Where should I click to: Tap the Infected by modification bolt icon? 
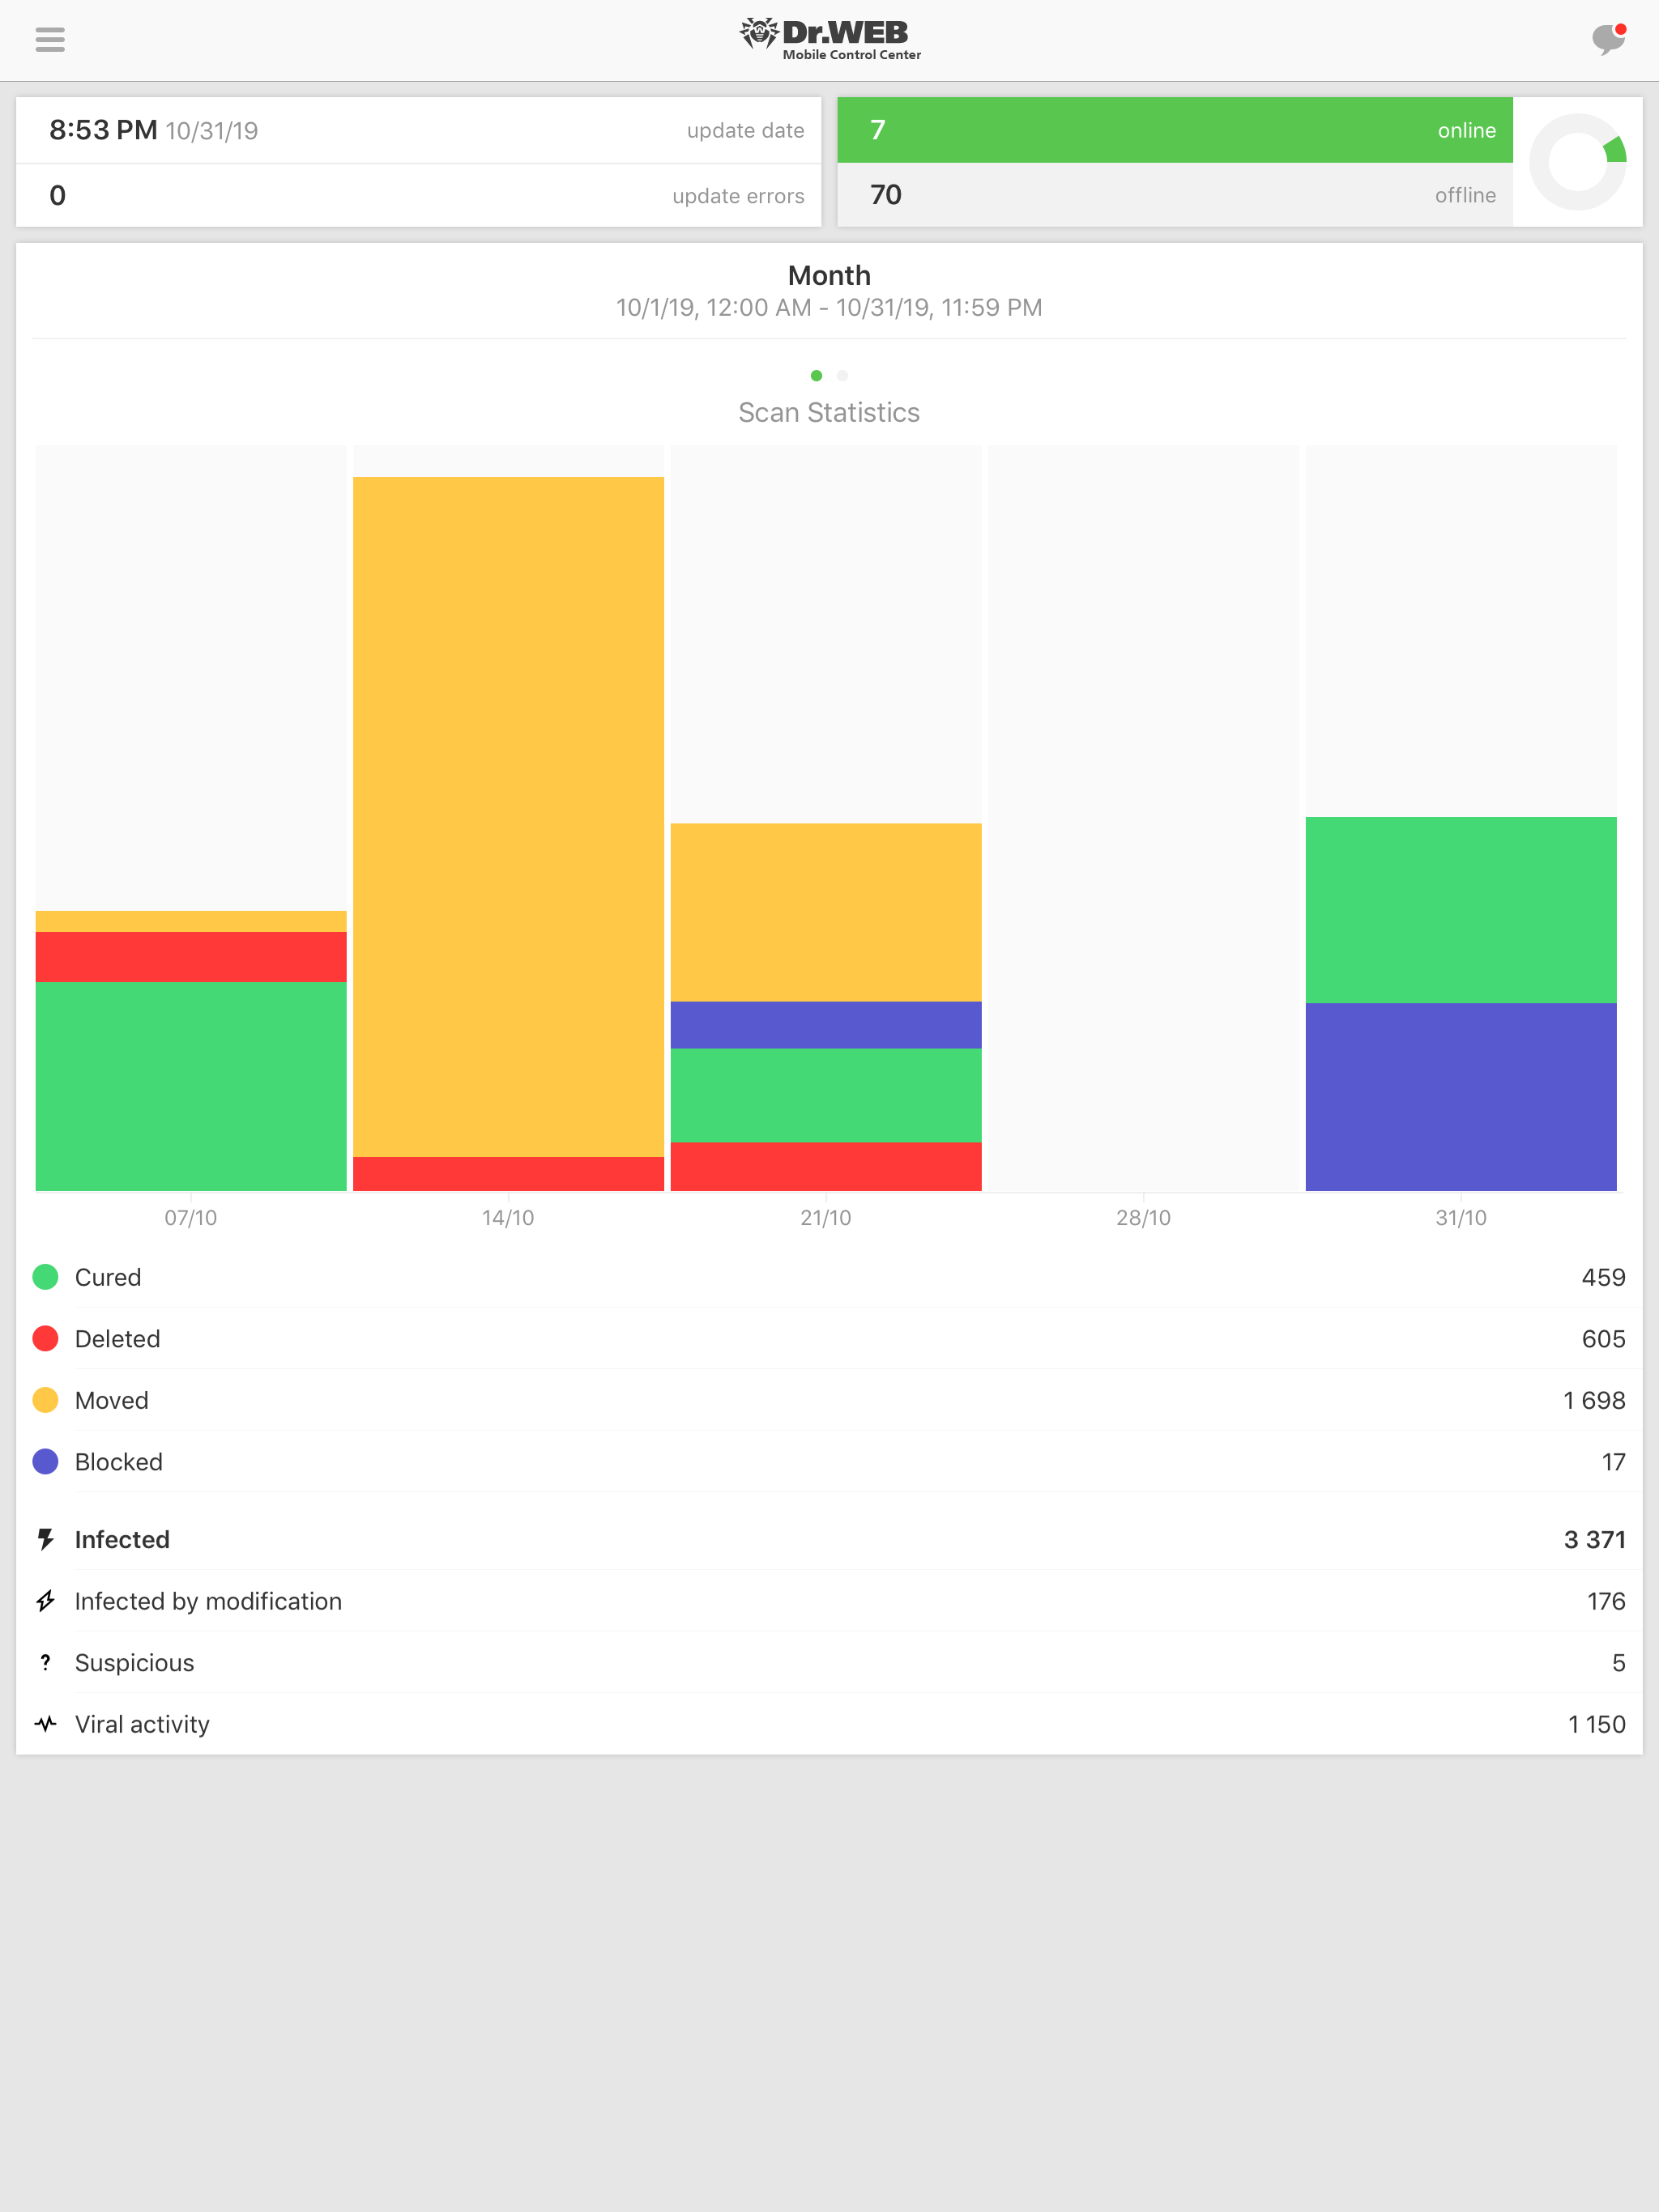pyautogui.click(x=45, y=1601)
